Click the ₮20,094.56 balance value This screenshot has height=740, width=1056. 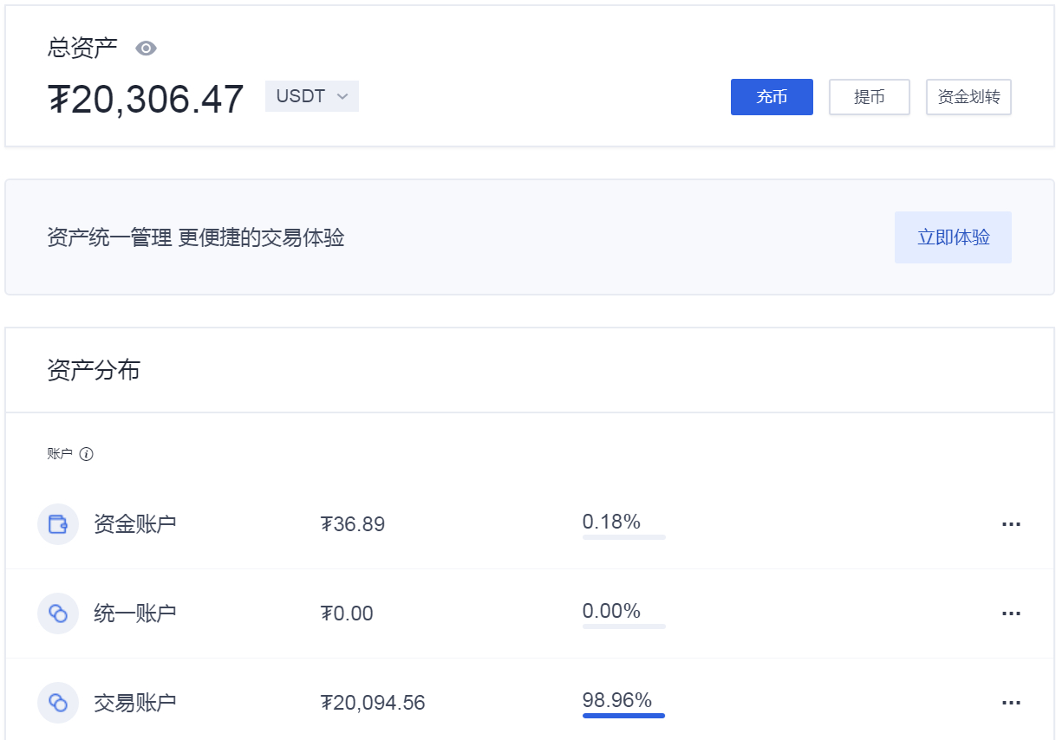(373, 703)
